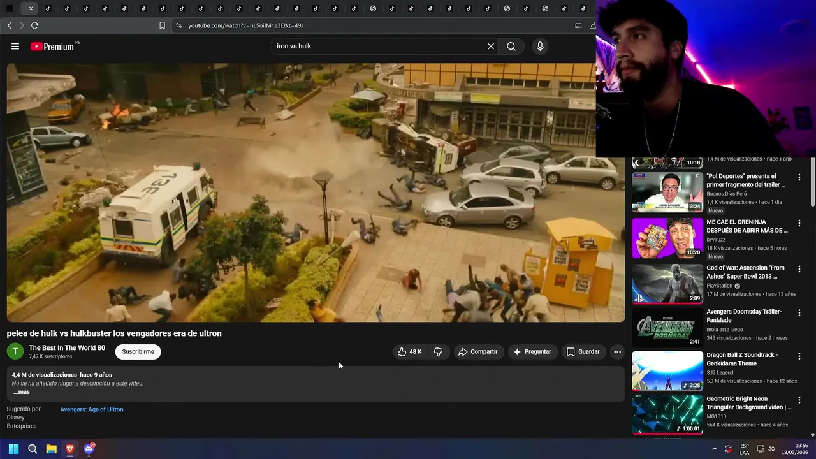Screen dimensions: 816x459
Task: Open options for "ME CAE EL GRENINJA" video
Action: coord(799,223)
